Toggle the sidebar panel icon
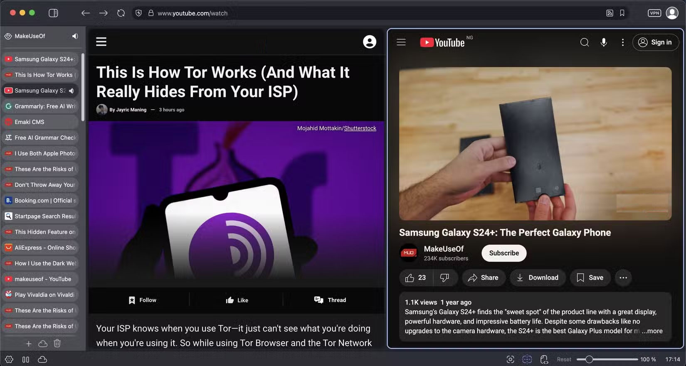The image size is (686, 366). (53, 13)
